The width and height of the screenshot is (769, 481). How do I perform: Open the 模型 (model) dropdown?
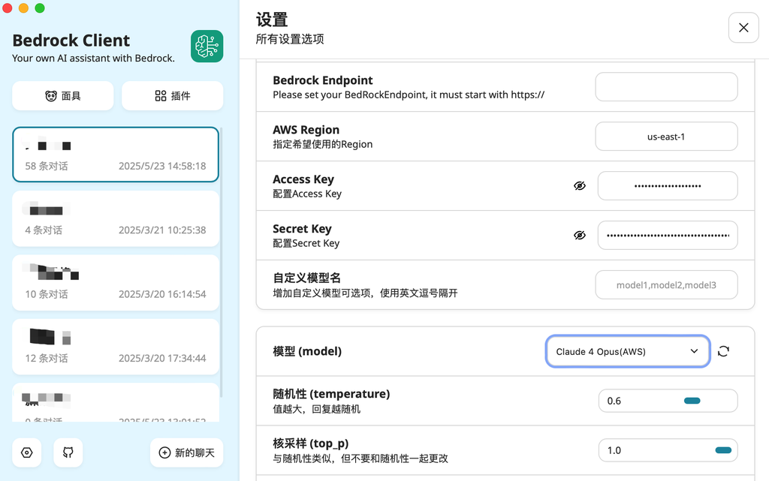point(628,351)
